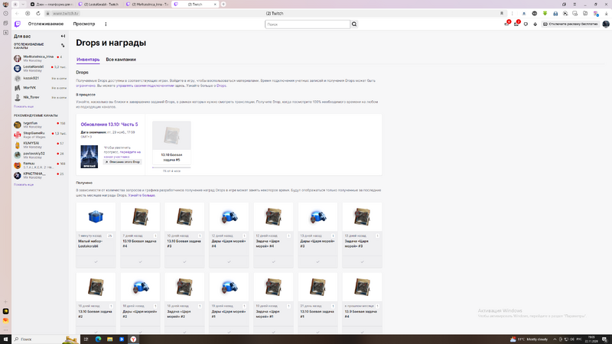The height and width of the screenshot is (344, 612).
Task: Go to Просмотр in top navigation
Action: click(84, 24)
